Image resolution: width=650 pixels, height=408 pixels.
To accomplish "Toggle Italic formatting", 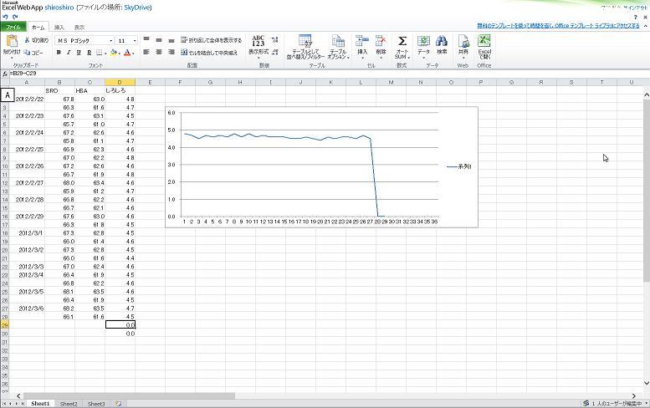I will (69, 53).
